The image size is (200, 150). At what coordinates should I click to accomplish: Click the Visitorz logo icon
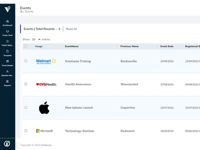pos(8,9)
